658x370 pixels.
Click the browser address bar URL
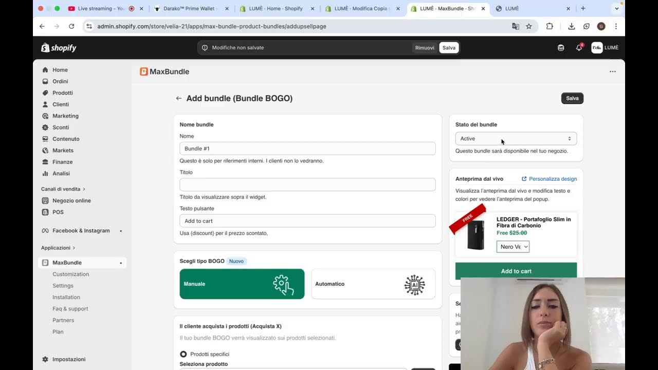(x=212, y=26)
